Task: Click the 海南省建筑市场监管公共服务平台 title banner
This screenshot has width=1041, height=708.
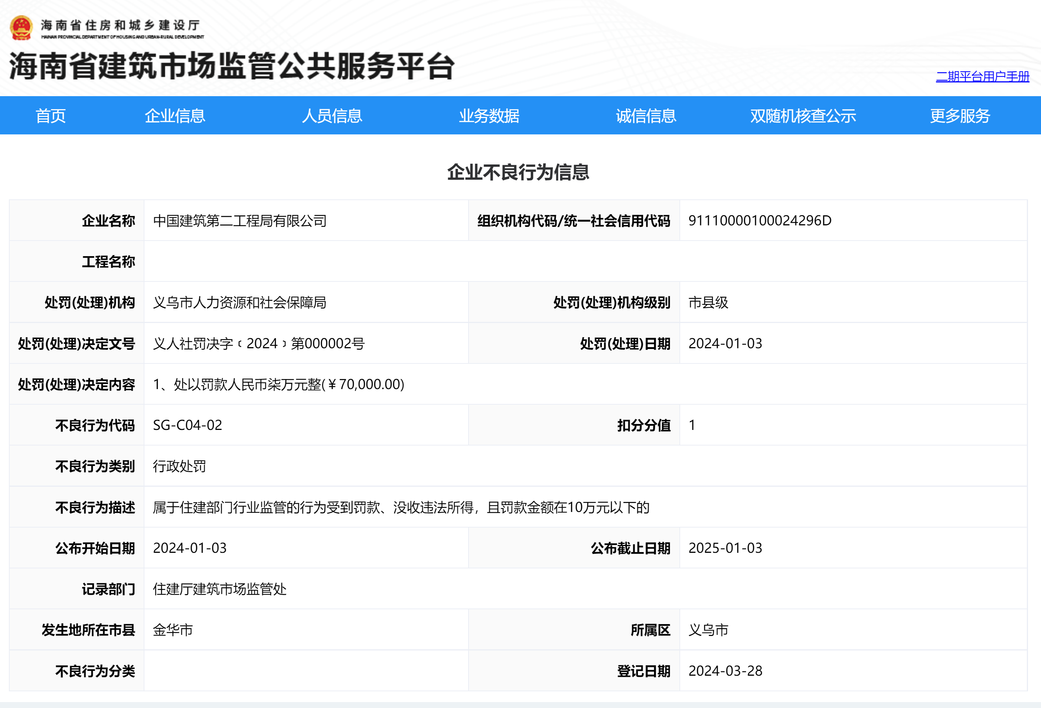Action: coord(232,66)
